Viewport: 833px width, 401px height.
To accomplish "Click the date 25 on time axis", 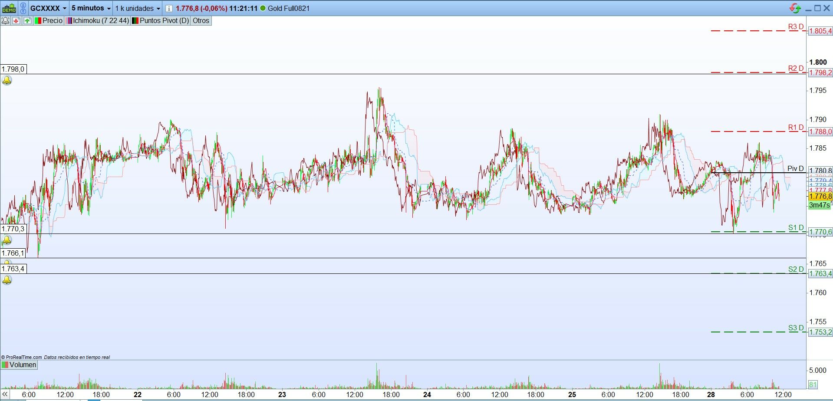I will point(572,394).
